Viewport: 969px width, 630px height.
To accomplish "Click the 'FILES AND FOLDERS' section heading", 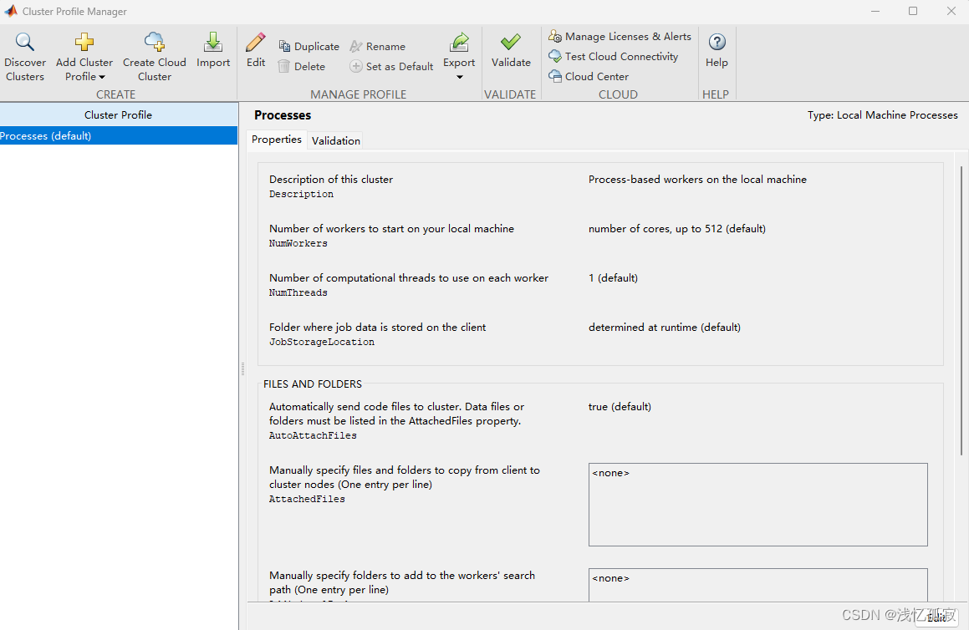I will pyautogui.click(x=313, y=384).
